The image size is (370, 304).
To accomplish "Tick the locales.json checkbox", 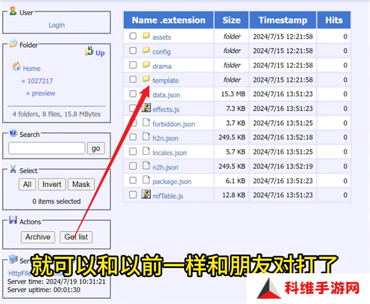I will pos(133,151).
